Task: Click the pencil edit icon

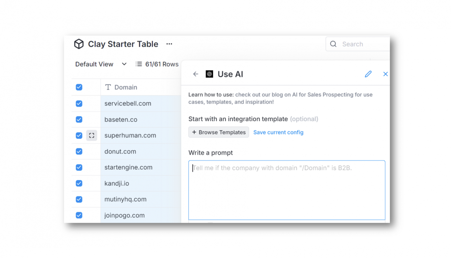Action: (368, 74)
